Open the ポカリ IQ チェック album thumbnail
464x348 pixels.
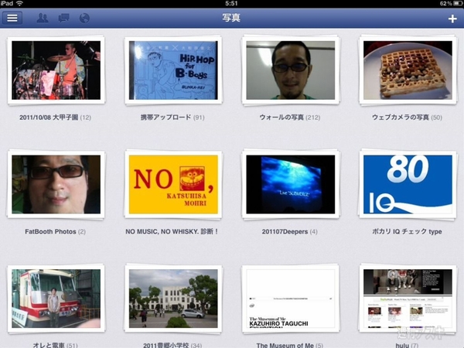click(x=408, y=184)
